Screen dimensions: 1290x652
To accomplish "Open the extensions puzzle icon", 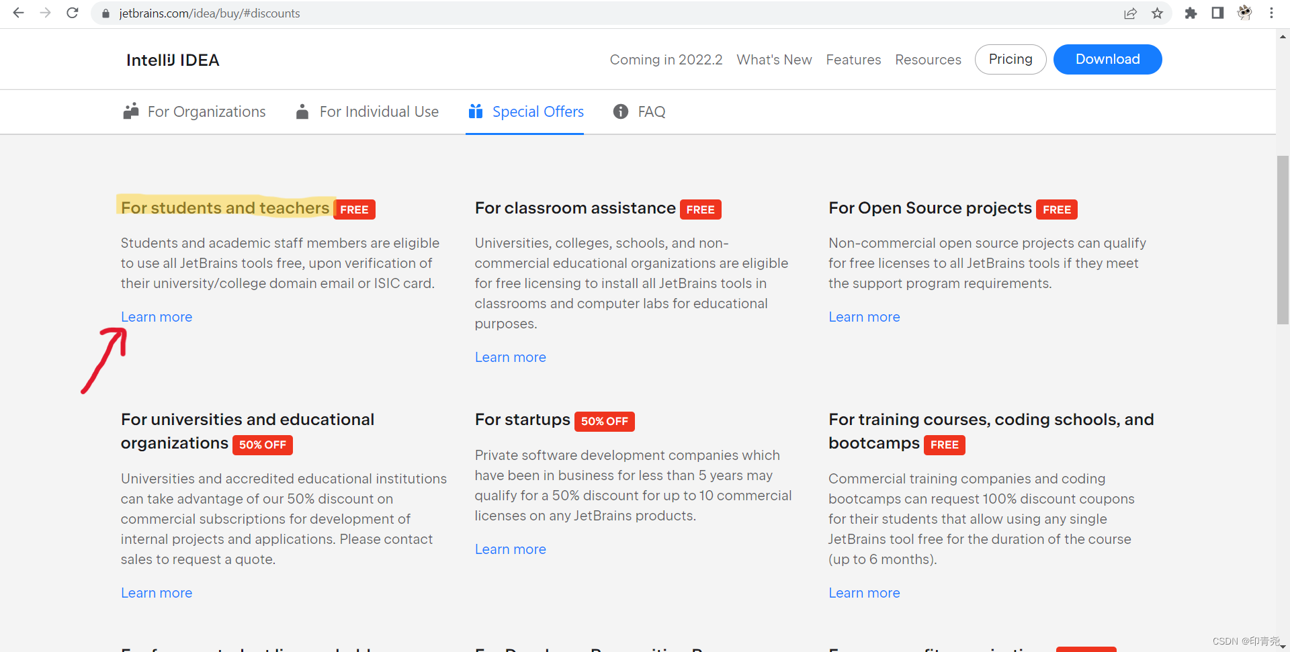I will pyautogui.click(x=1191, y=13).
